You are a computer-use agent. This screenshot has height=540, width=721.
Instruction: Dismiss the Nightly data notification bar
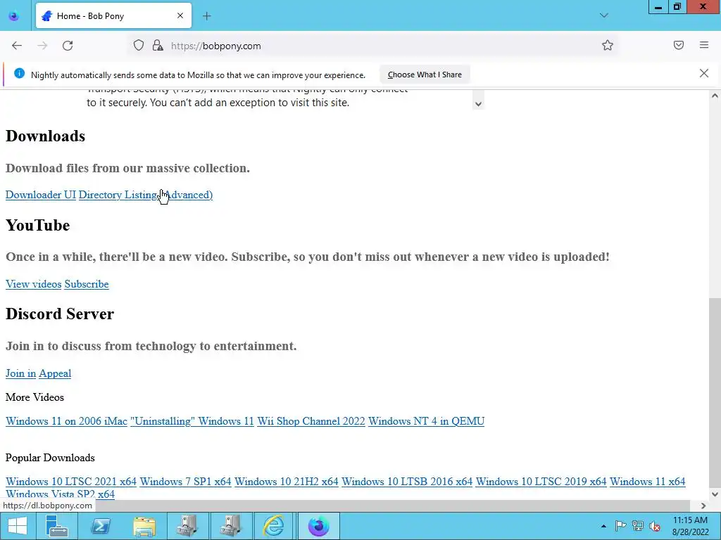pos(704,73)
